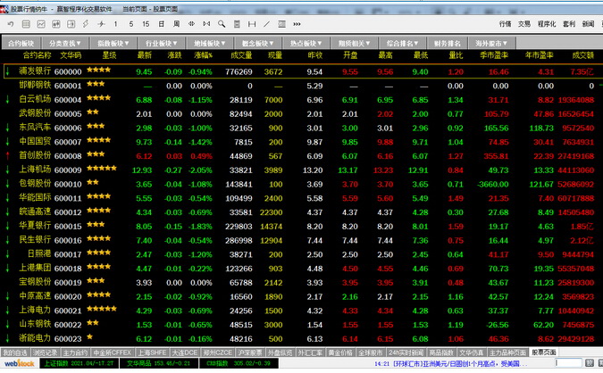Open the quote list table view icon

click(26, 24)
